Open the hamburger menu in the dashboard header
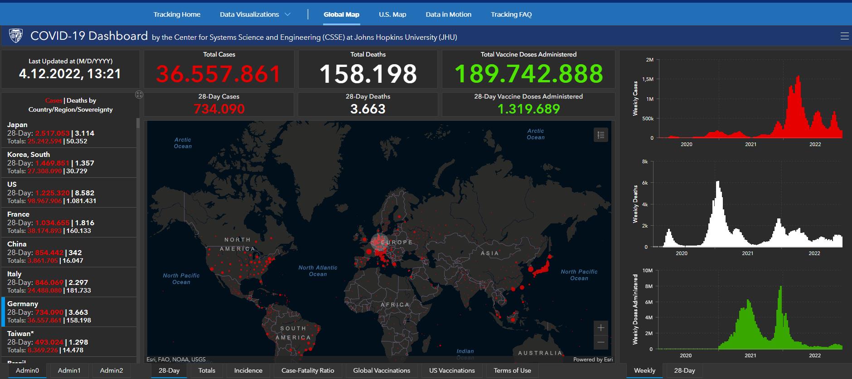This screenshot has height=379, width=852. 844,36
